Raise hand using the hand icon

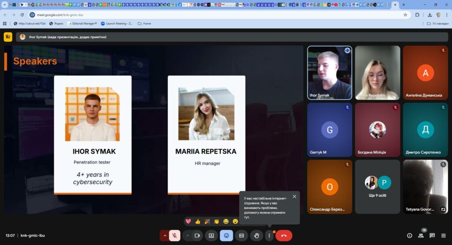(256, 236)
